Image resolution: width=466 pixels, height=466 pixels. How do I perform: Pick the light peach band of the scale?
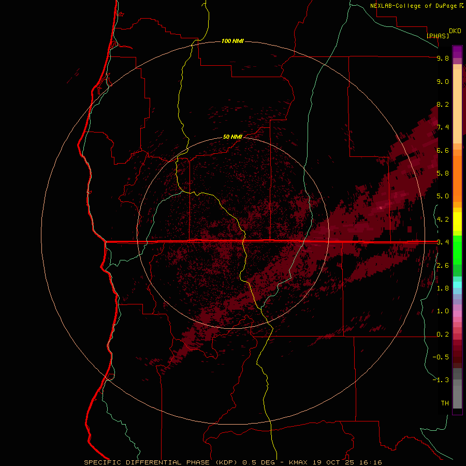(457, 106)
